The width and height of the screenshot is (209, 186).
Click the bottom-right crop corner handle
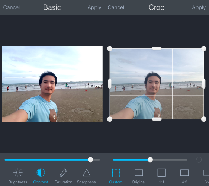[x=204, y=119]
